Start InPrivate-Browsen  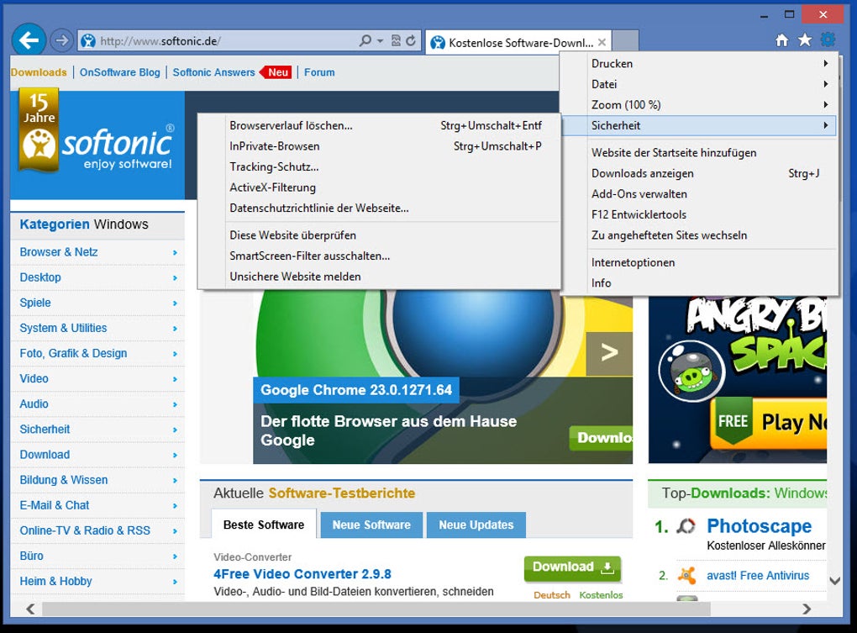379,146
